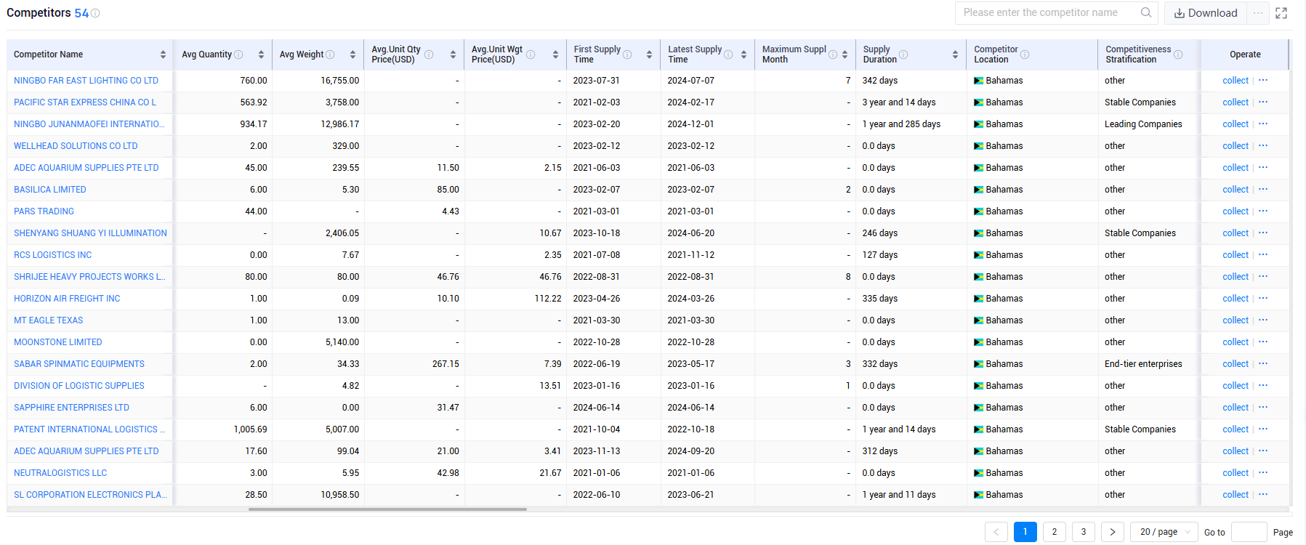Collect the SHRIJEE HEAVY PROJECTS row
This screenshot has width=1306, height=545.
(x=1236, y=277)
